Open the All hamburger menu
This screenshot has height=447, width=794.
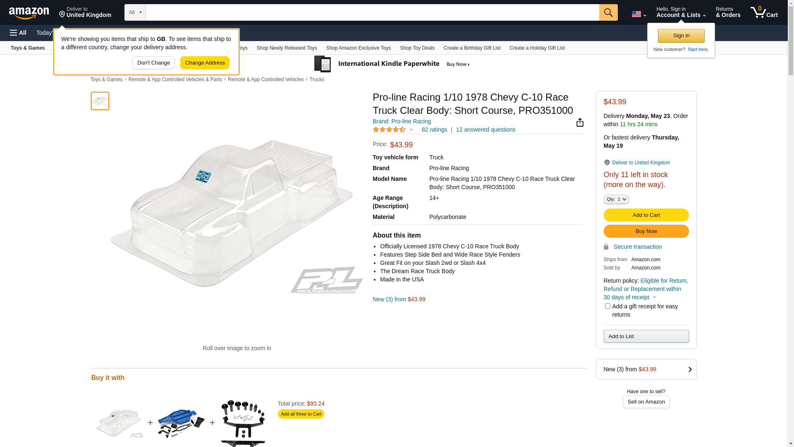[x=18, y=33]
